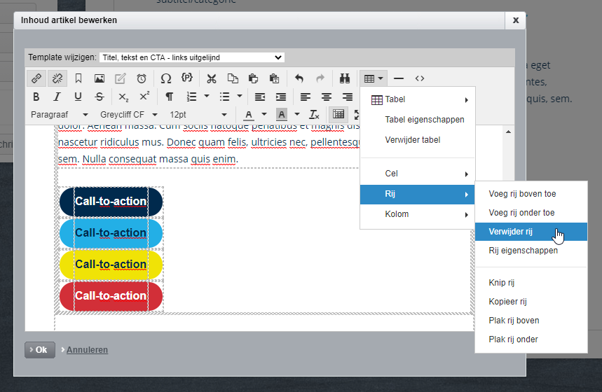602x392 pixels.
Task: Toggle subscript formatting
Action: 123,97
